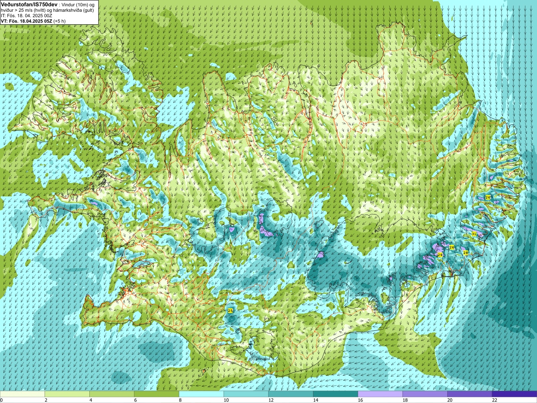537x403 pixels.
Task: Select the 18–20 m/s violet legend swatch
Action: (x=425, y=394)
